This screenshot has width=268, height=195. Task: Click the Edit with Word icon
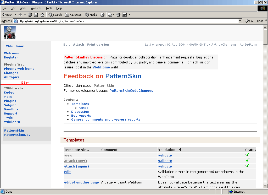[125, 15]
